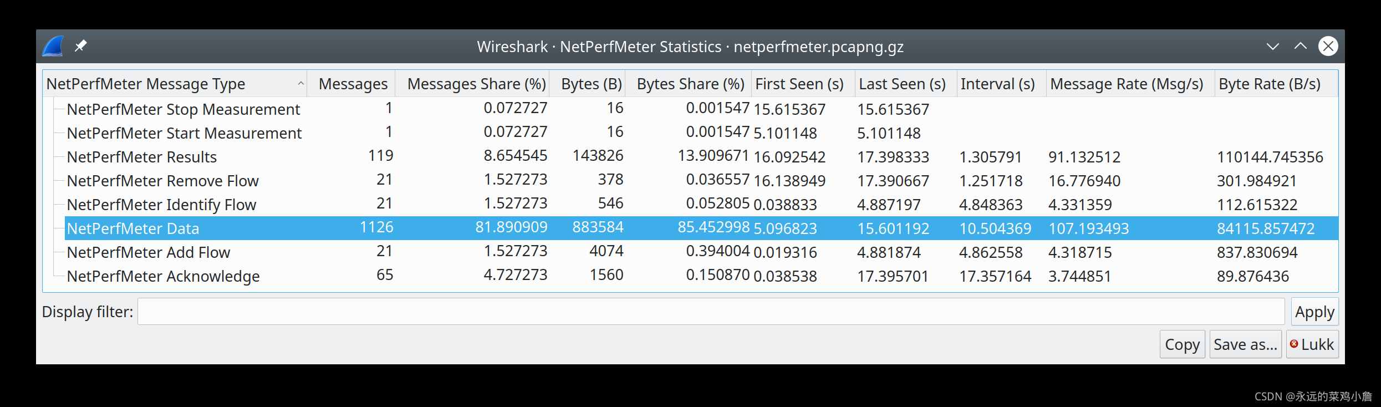Sort by Bytes Share (%) column header

(x=689, y=84)
